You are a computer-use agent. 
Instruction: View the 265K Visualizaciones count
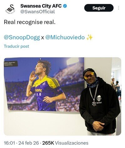[65, 143]
